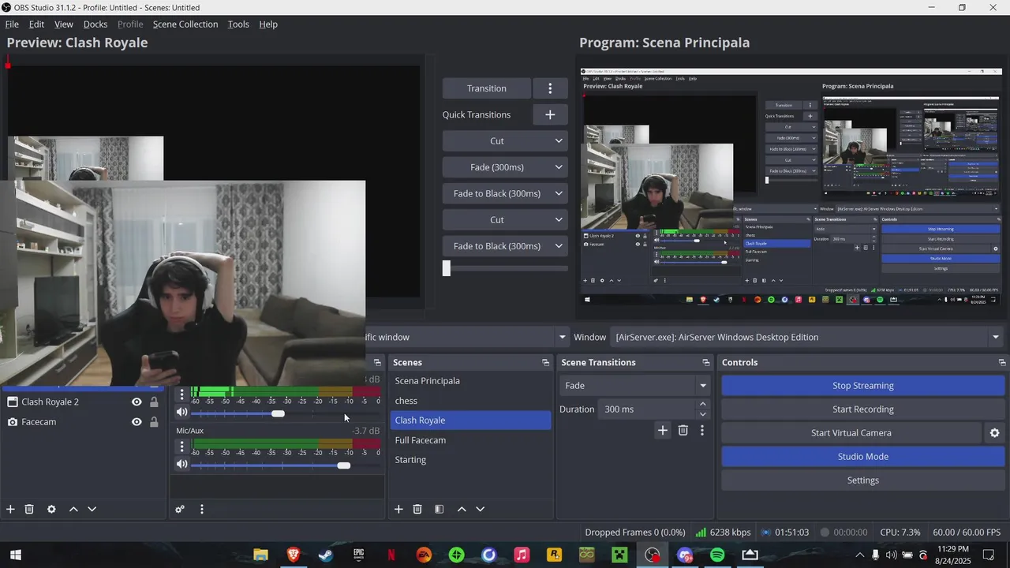
Task: Open options dots for upper audio channel
Action: (x=182, y=394)
